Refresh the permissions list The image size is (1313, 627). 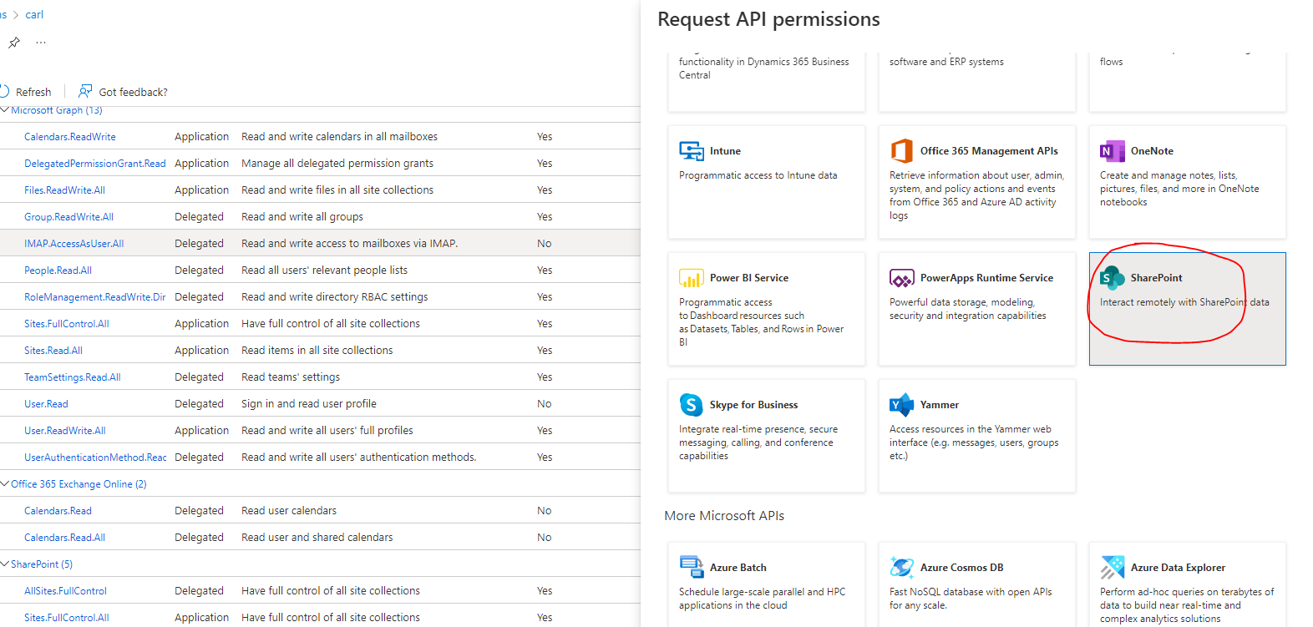pyautogui.click(x=26, y=92)
